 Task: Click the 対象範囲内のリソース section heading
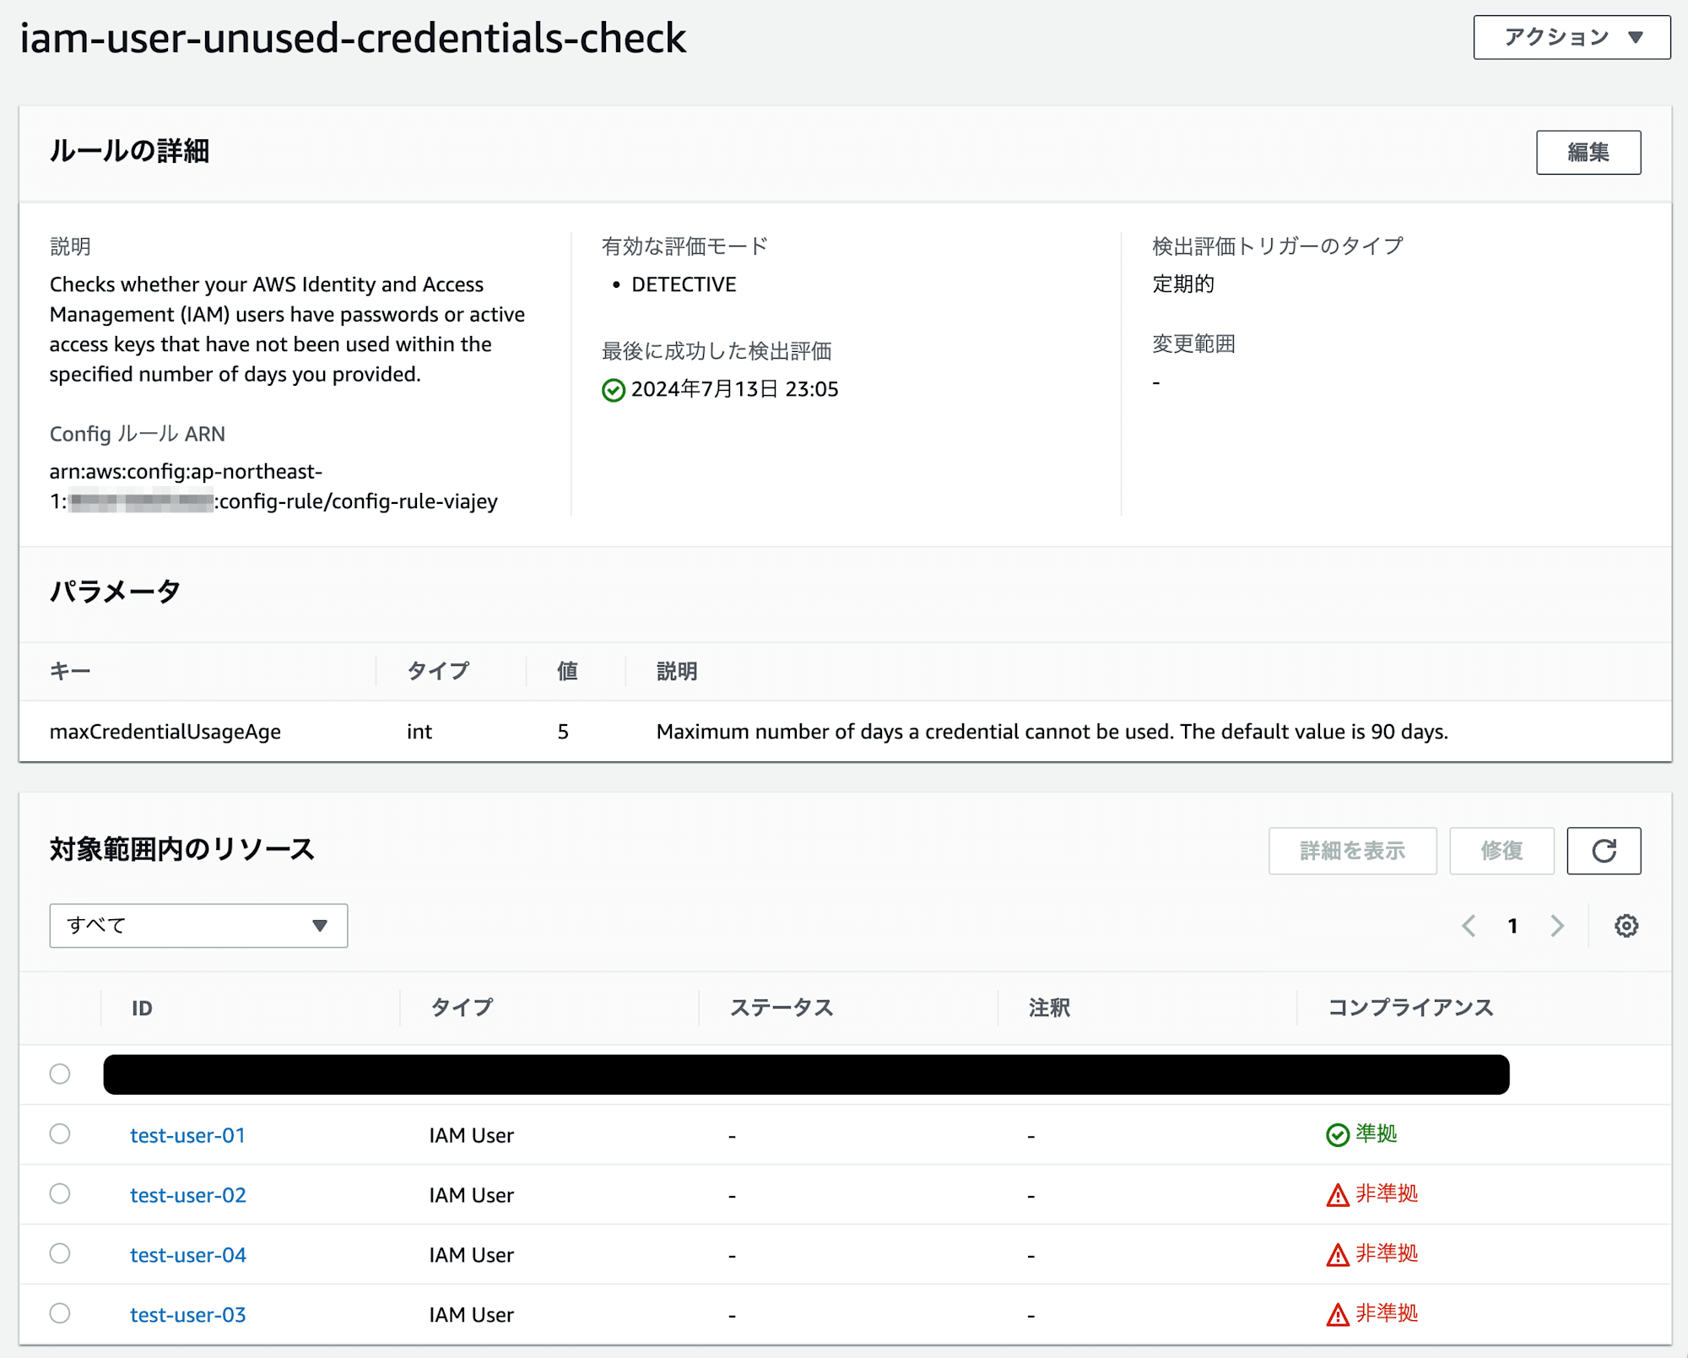[182, 849]
